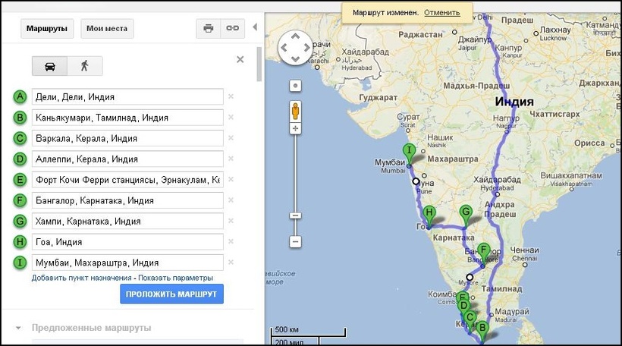Viewport: 622px width, 346px height.
Task: Close the directions panel with X
Action: (240, 59)
